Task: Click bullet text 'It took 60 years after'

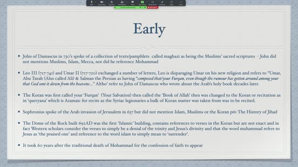Action: [113, 145]
